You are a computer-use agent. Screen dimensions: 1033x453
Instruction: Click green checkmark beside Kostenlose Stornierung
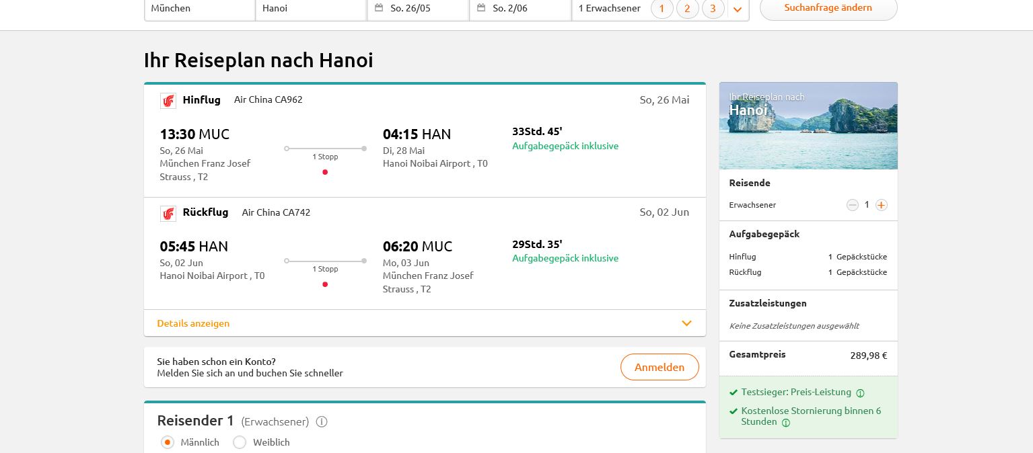pyautogui.click(x=734, y=411)
